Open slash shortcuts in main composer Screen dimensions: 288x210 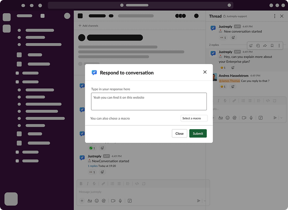tap(130, 201)
